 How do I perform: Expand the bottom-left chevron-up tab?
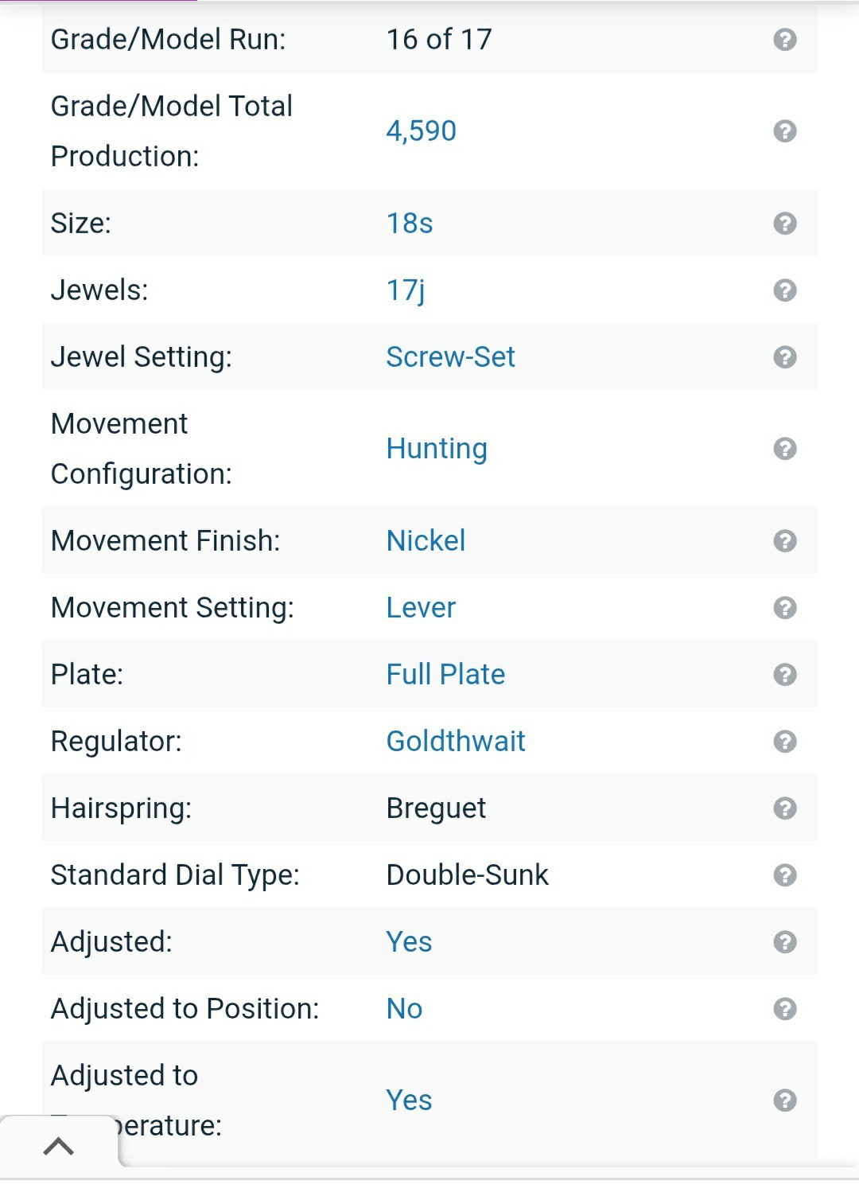tap(59, 1147)
